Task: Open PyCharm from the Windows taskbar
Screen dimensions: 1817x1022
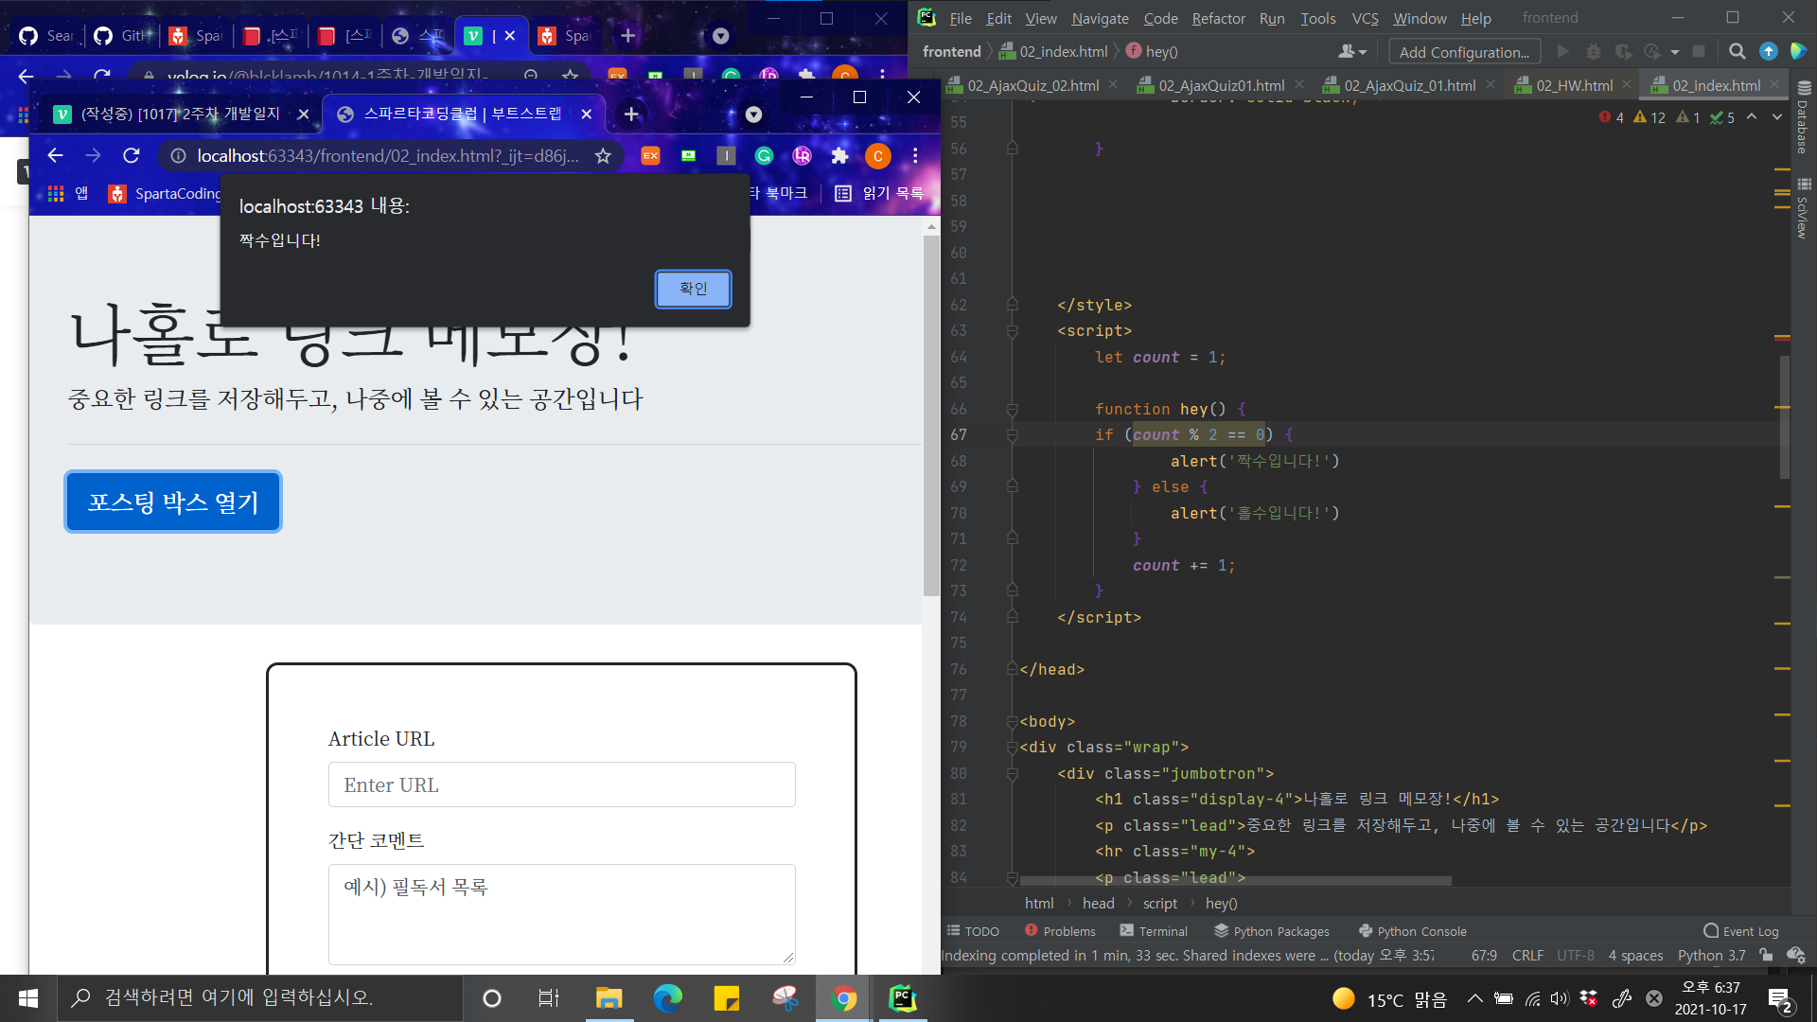Action: point(903,998)
